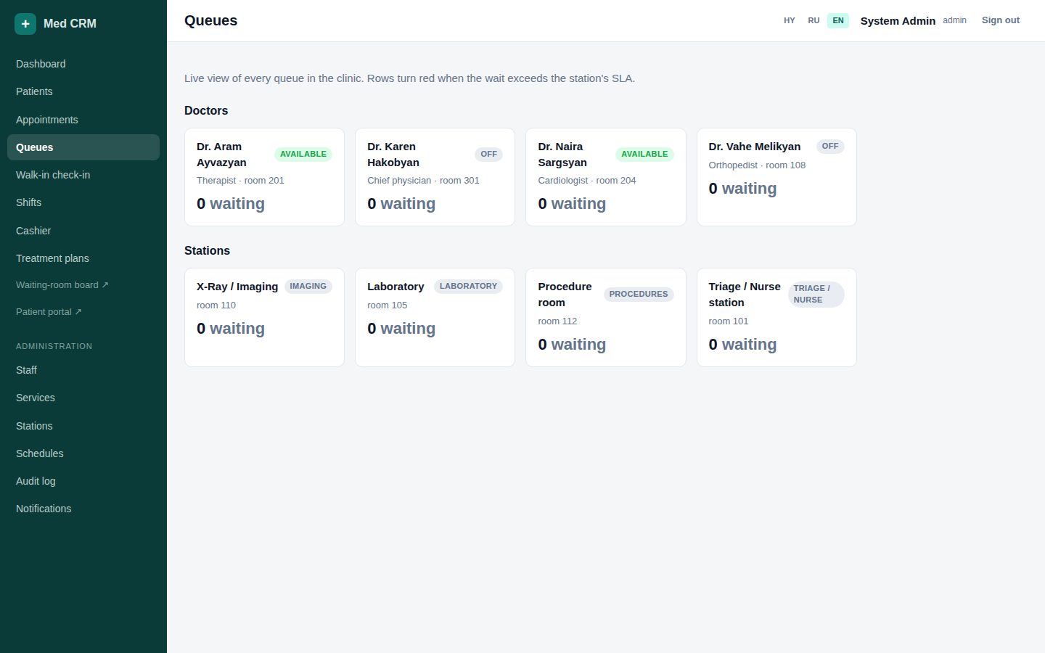The height and width of the screenshot is (653, 1045).
Task: Open the Laboratory station card
Action: (435, 317)
